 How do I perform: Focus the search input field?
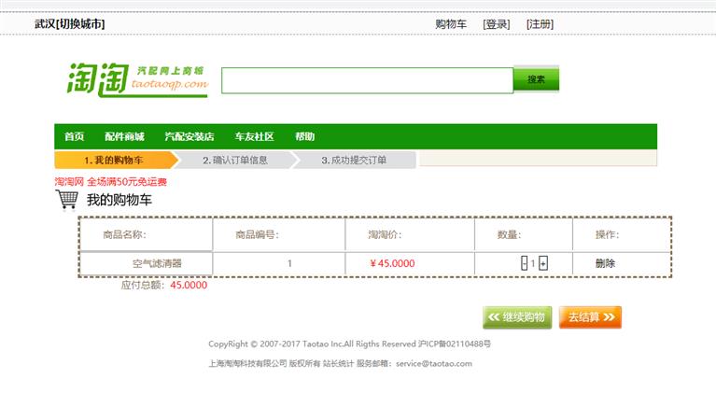[367, 80]
